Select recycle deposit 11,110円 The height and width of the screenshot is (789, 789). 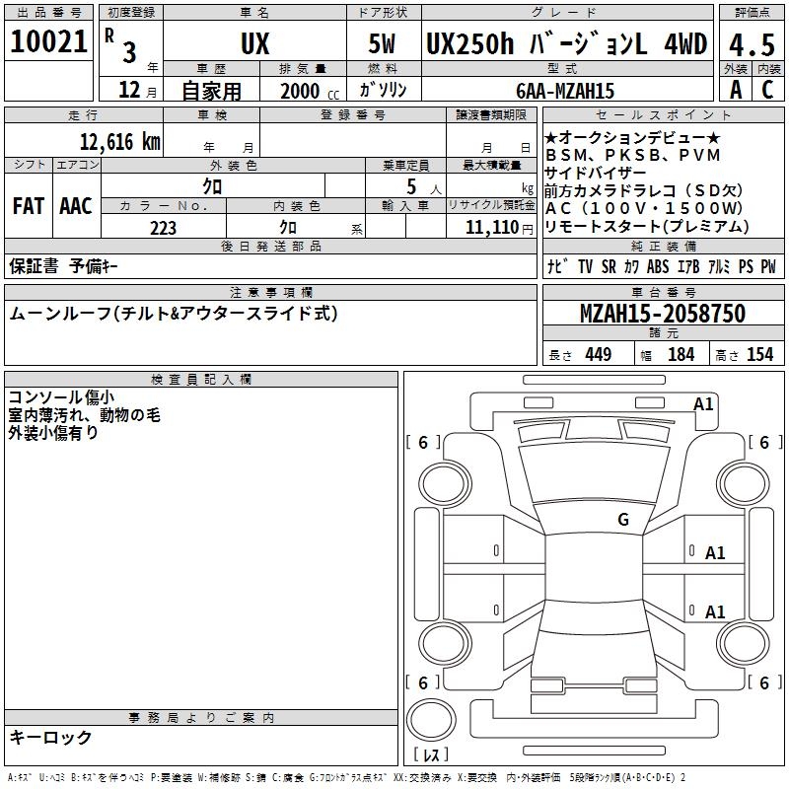click(x=499, y=228)
